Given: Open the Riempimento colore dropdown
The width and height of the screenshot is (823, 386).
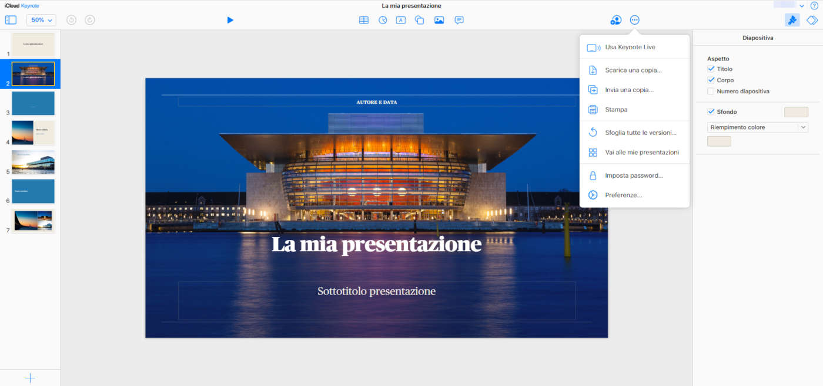Looking at the screenshot, I should click(x=757, y=127).
